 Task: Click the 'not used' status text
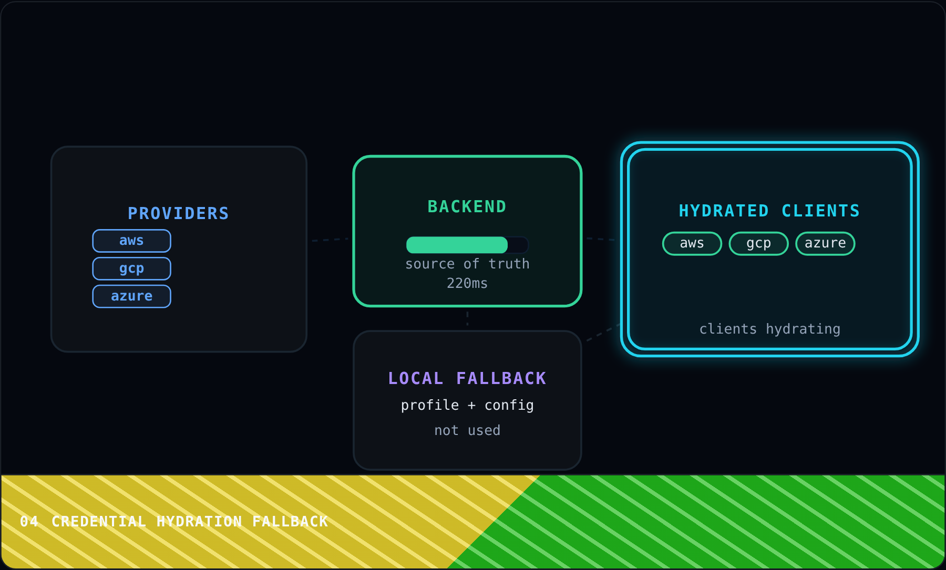click(467, 430)
